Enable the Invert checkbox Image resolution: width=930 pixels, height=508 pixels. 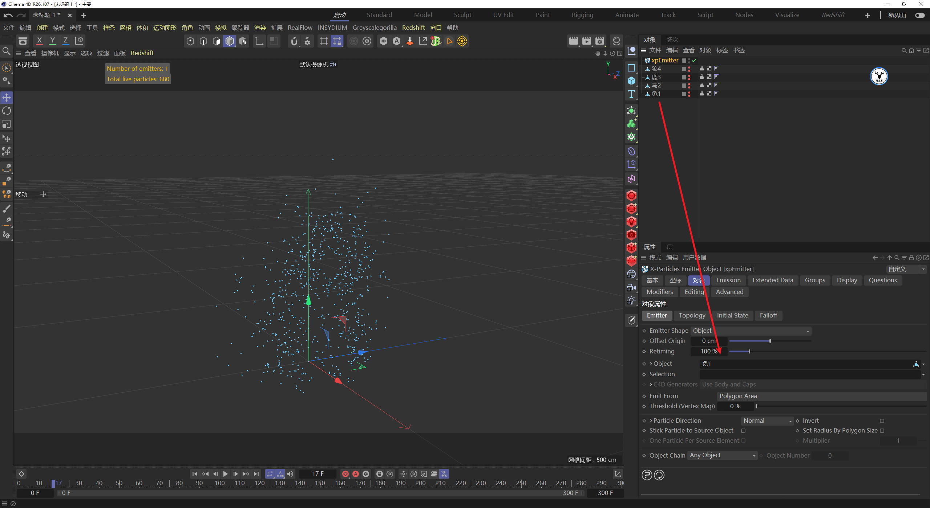[x=882, y=421]
